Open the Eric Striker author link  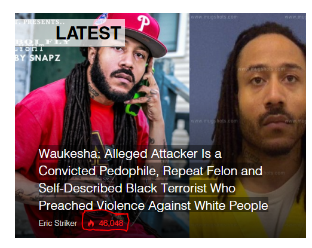point(58,223)
